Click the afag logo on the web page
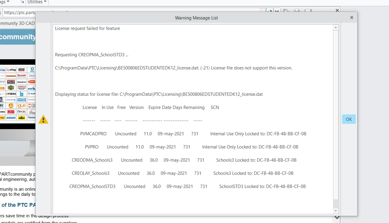The width and height of the screenshot is (389, 223). [x=11, y=70]
